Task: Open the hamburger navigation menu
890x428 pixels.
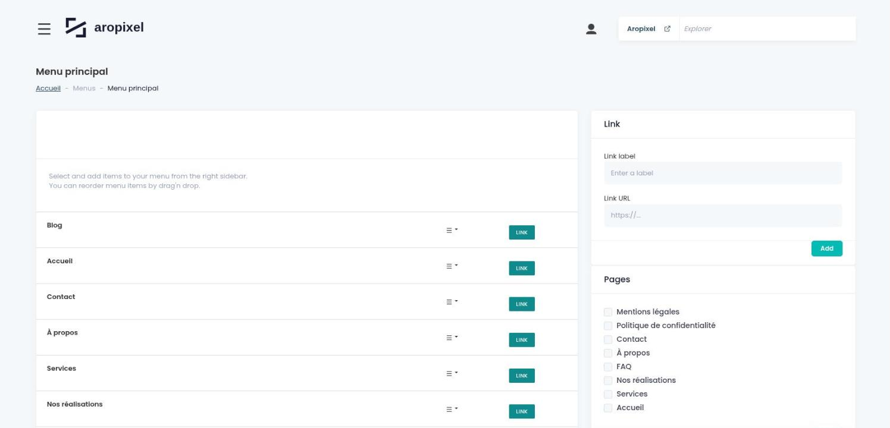Action: coord(44,29)
